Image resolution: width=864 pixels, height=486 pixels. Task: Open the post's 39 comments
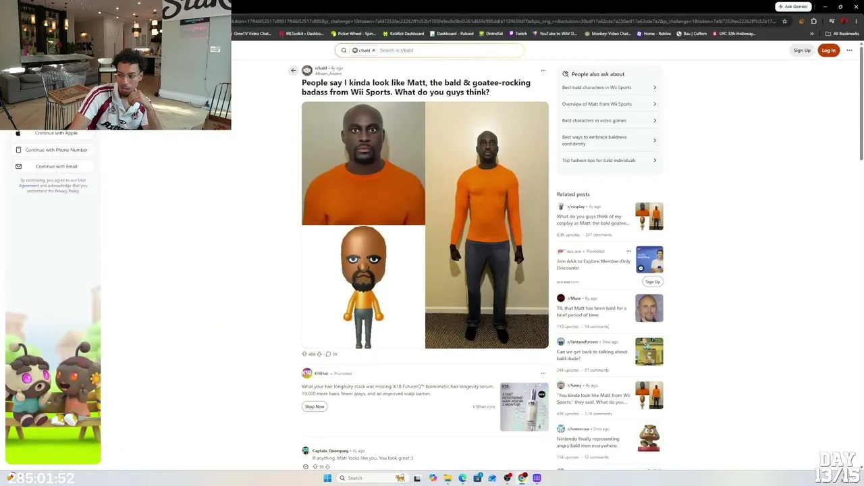click(331, 354)
